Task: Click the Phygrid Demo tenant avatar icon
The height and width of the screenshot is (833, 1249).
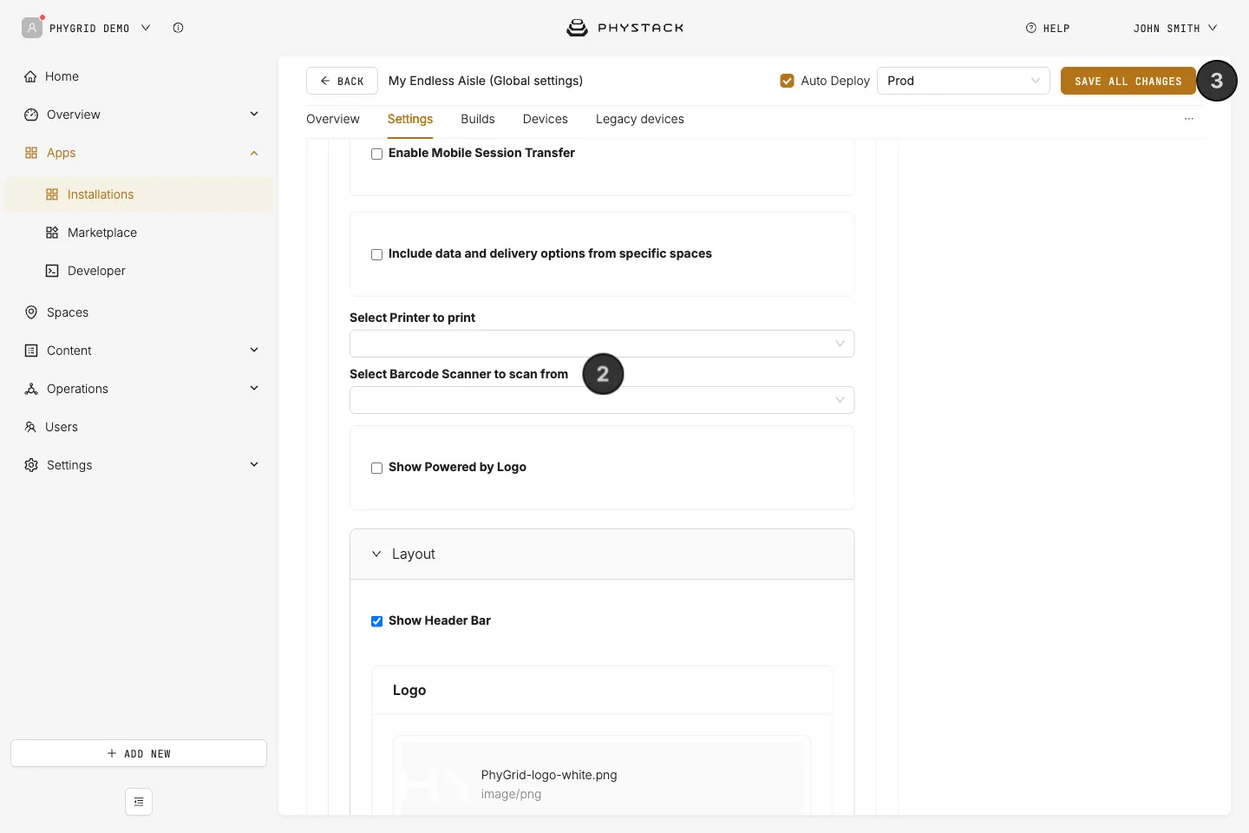Action: [32, 28]
